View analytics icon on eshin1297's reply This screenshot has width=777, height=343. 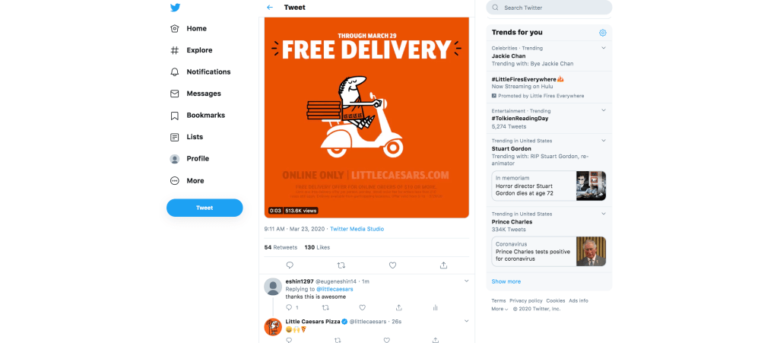435,308
